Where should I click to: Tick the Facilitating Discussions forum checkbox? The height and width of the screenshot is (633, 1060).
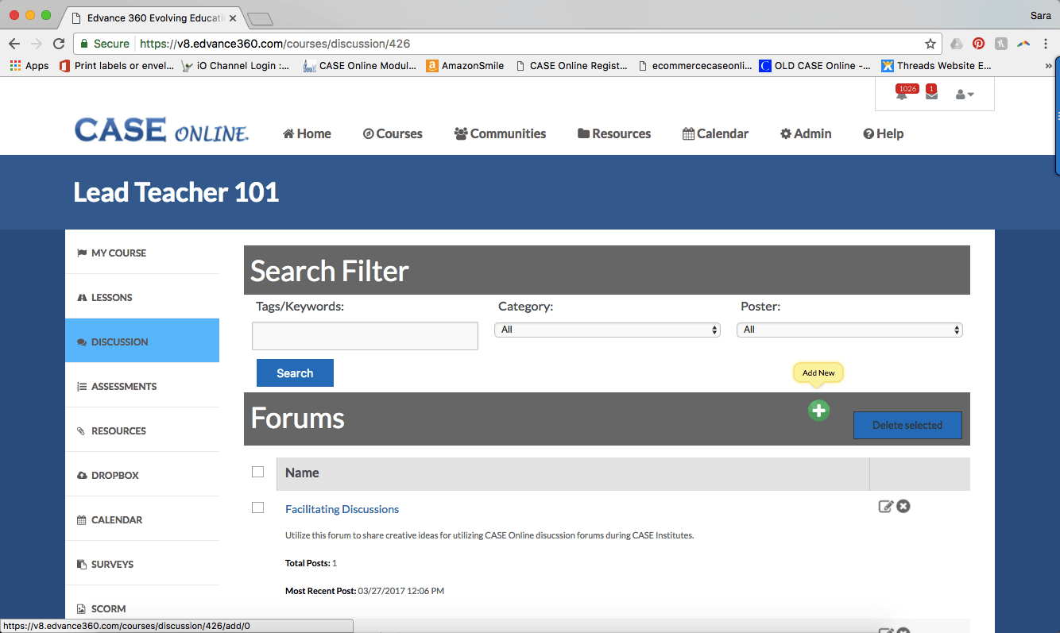click(x=257, y=508)
